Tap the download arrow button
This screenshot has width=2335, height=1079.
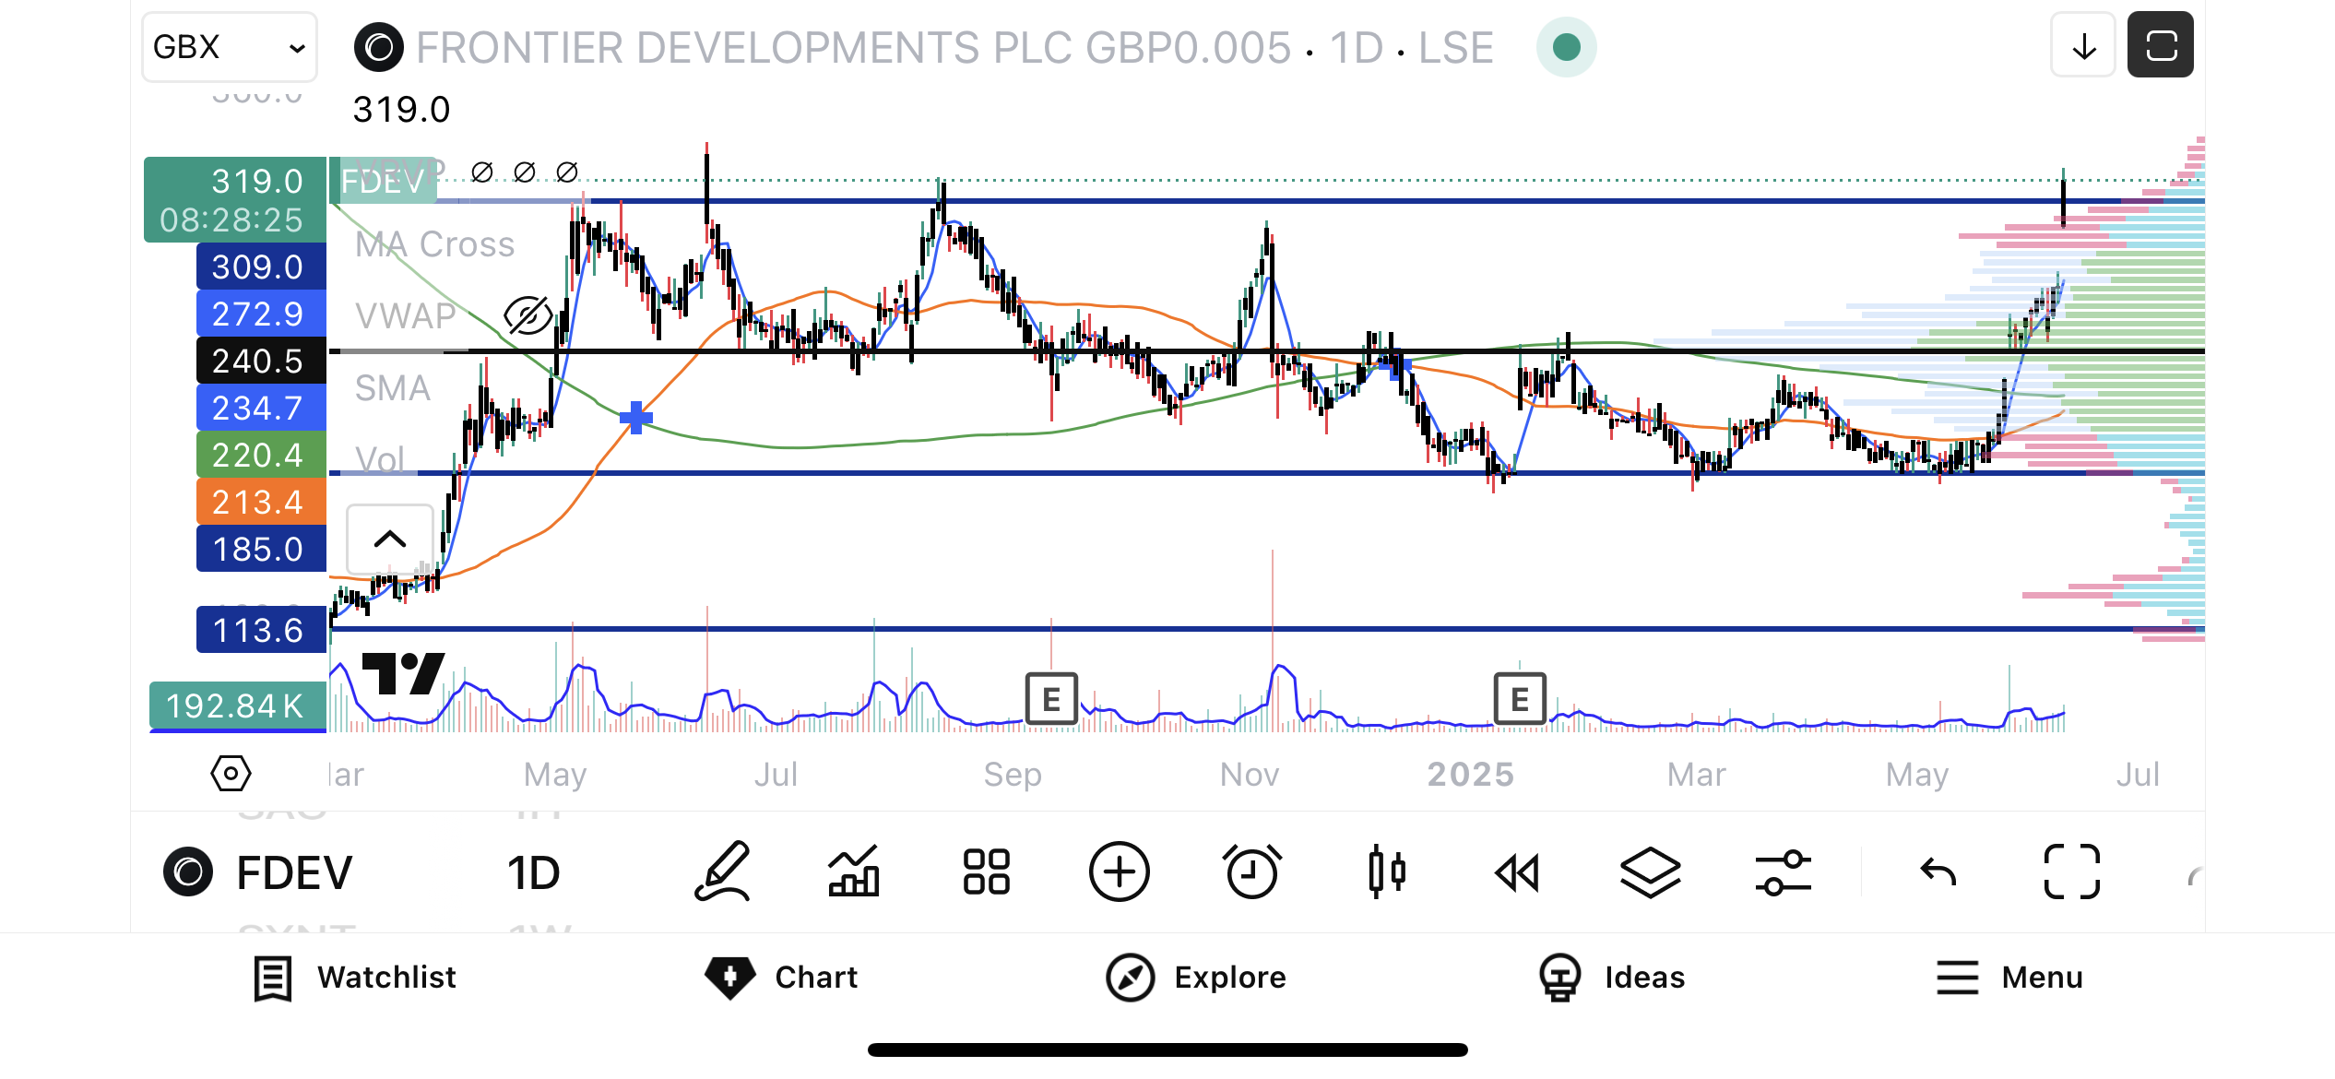point(2083,45)
